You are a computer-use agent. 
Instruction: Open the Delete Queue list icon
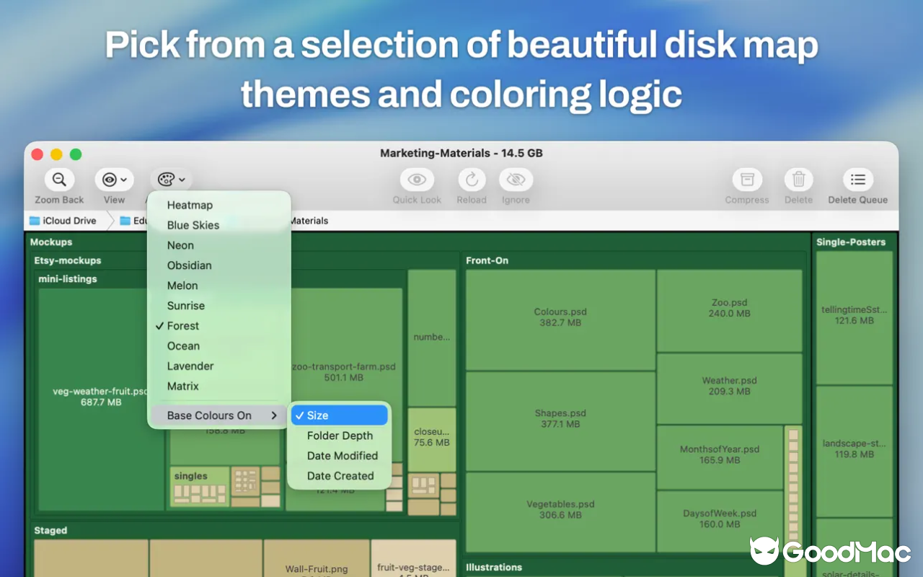click(857, 180)
